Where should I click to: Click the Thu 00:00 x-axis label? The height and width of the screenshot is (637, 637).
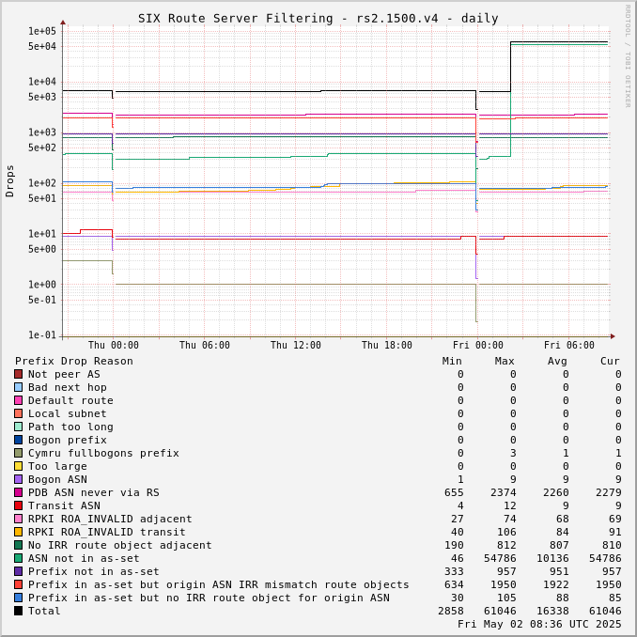pos(114,346)
